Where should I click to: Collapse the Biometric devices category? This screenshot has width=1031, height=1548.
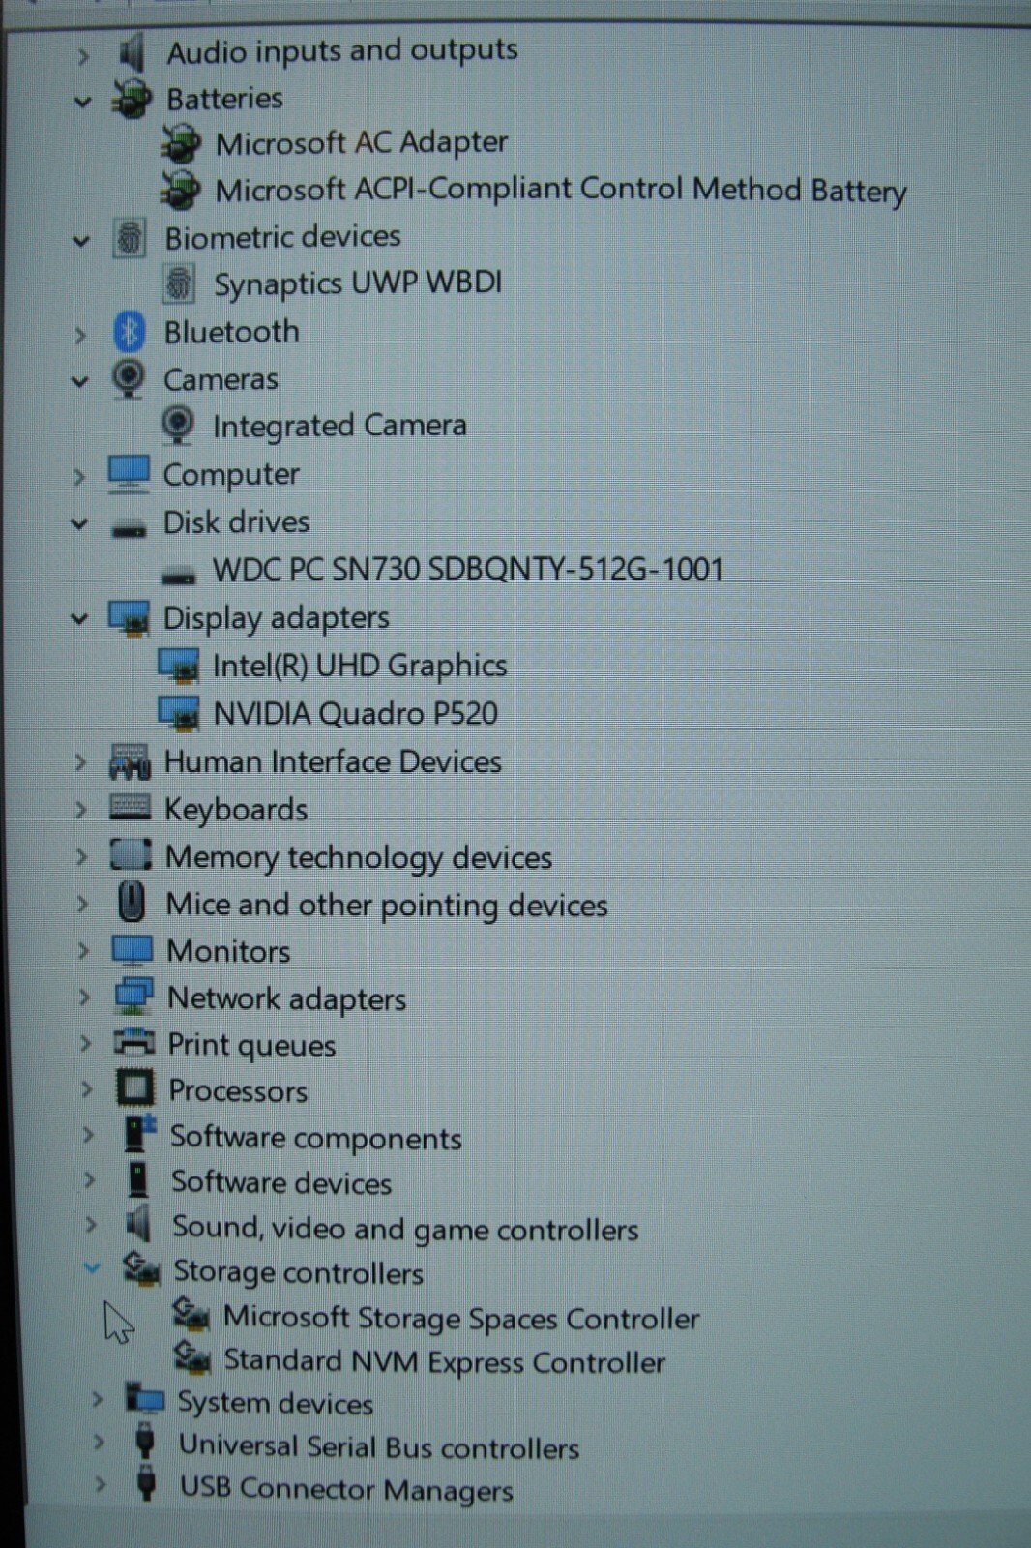point(81,241)
